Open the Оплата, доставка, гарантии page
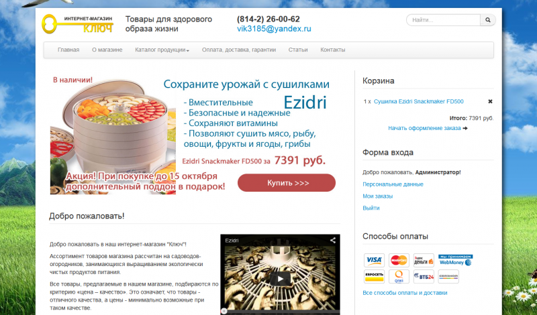This screenshot has width=537, height=315. click(x=239, y=50)
